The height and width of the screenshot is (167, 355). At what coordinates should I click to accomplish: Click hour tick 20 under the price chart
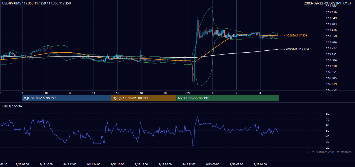pyautogui.click(x=165, y=93)
